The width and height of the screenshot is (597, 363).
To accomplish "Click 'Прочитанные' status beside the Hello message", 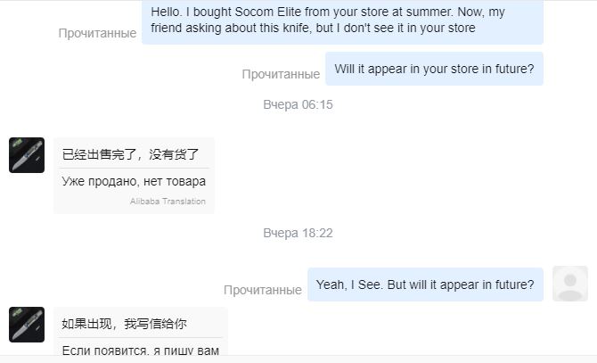I will (97, 33).
